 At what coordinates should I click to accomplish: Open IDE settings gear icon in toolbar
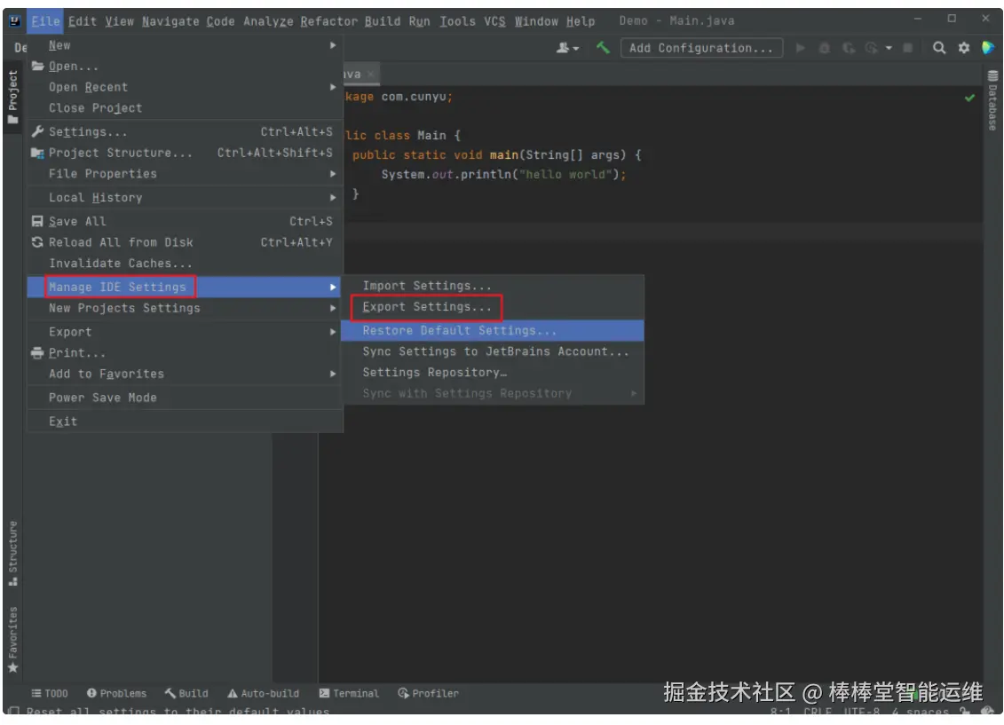(x=964, y=48)
